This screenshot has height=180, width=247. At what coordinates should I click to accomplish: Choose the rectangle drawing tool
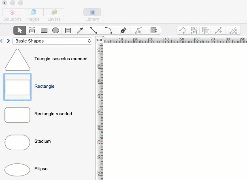click(44, 30)
